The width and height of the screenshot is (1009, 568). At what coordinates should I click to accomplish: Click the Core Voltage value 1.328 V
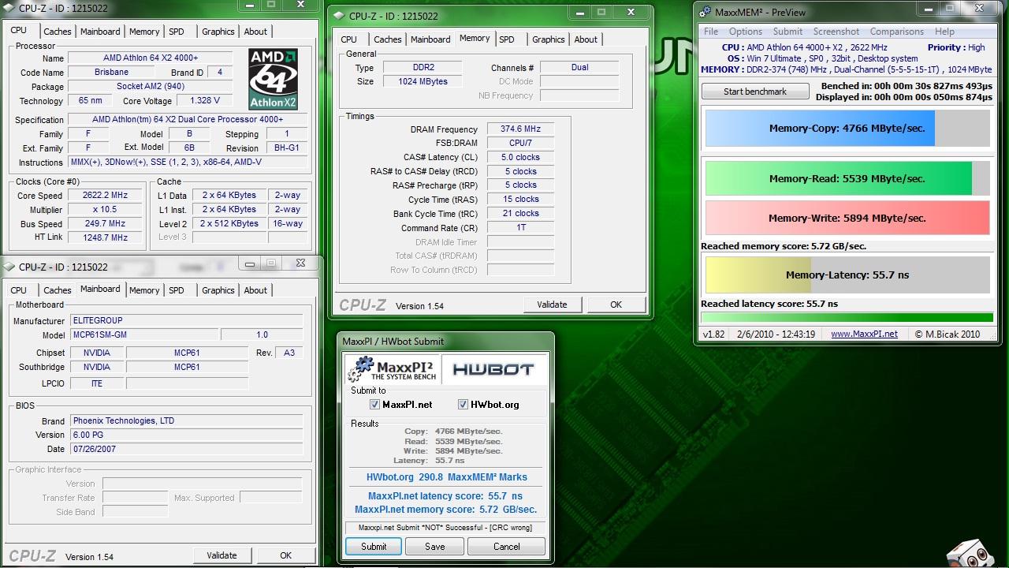(x=205, y=101)
